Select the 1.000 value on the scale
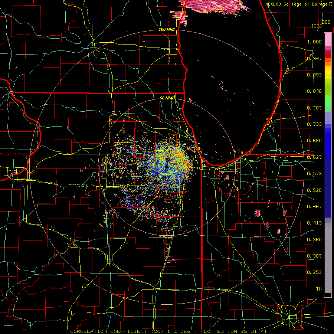 (x=314, y=42)
